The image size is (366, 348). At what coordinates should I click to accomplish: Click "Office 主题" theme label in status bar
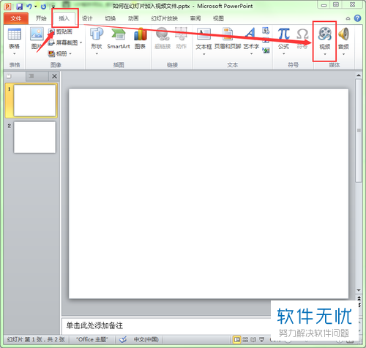[91, 339]
